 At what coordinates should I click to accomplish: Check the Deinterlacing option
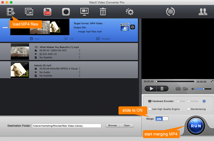pyautogui.click(x=188, y=109)
